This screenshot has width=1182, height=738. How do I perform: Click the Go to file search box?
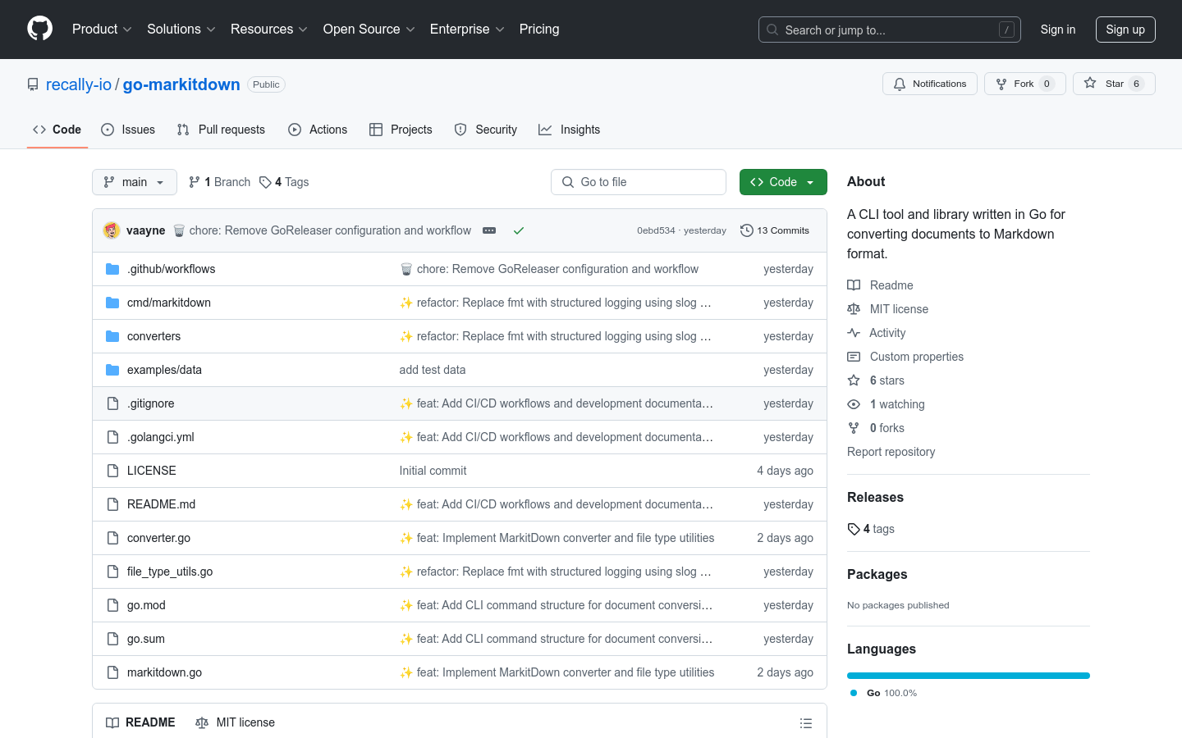click(639, 182)
